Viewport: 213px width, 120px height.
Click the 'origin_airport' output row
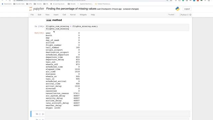point(63,50)
